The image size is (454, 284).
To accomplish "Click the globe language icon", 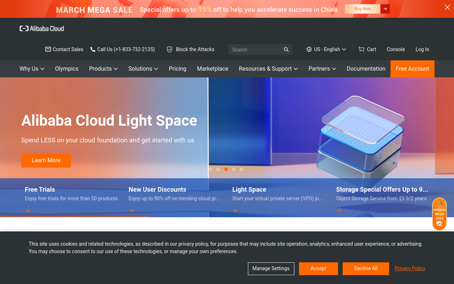I will pyautogui.click(x=309, y=49).
